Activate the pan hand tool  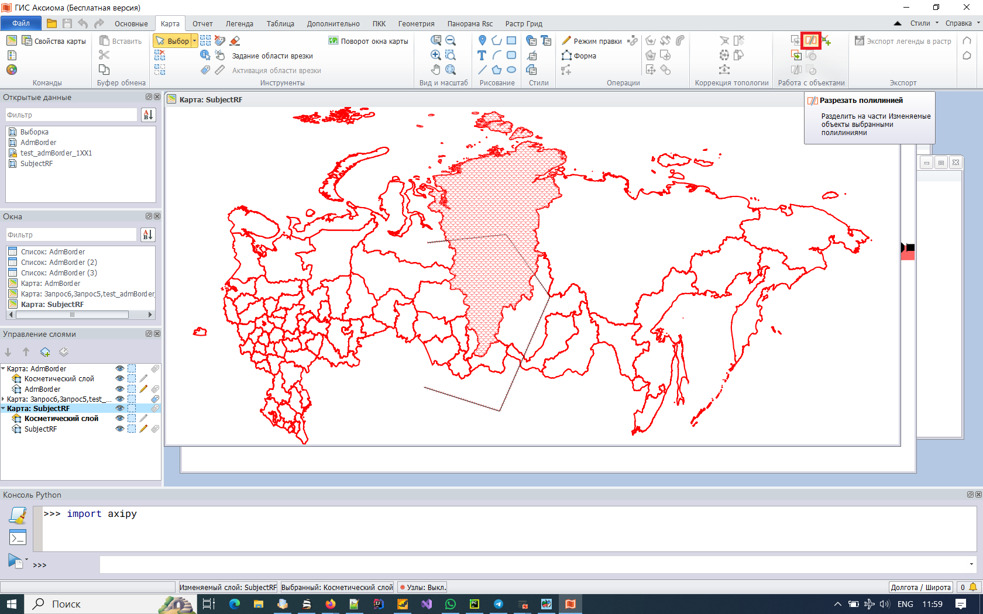(436, 70)
